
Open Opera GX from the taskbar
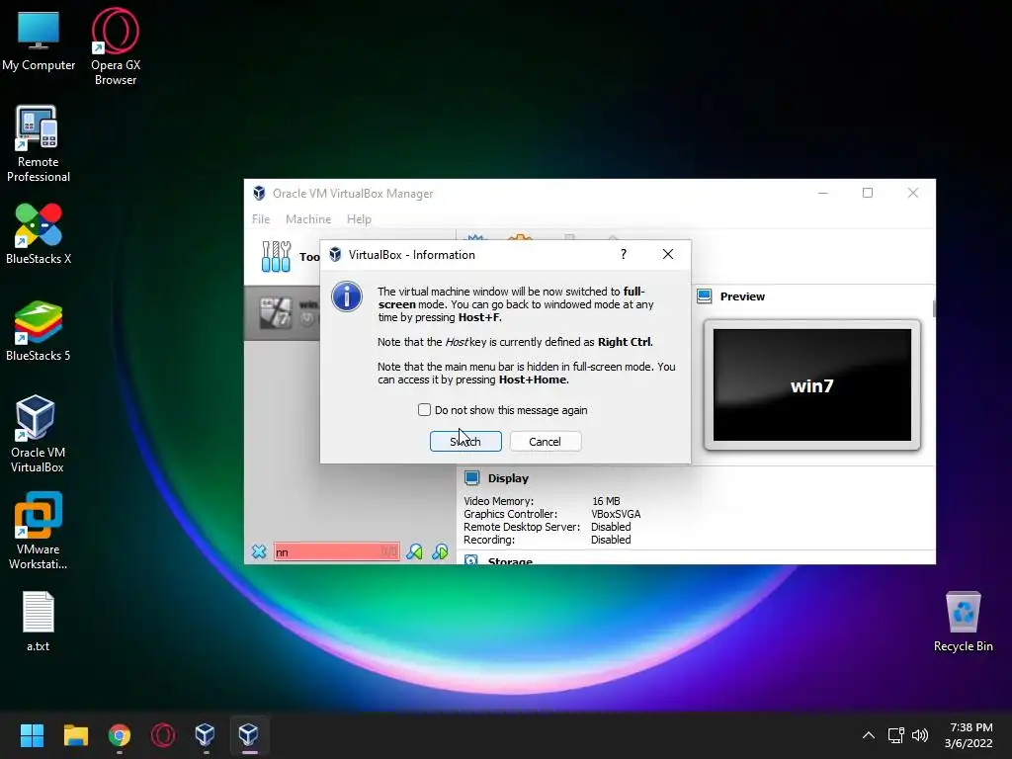[163, 735]
